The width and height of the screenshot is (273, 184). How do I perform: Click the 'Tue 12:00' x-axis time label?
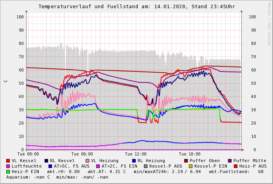[x=136, y=154]
